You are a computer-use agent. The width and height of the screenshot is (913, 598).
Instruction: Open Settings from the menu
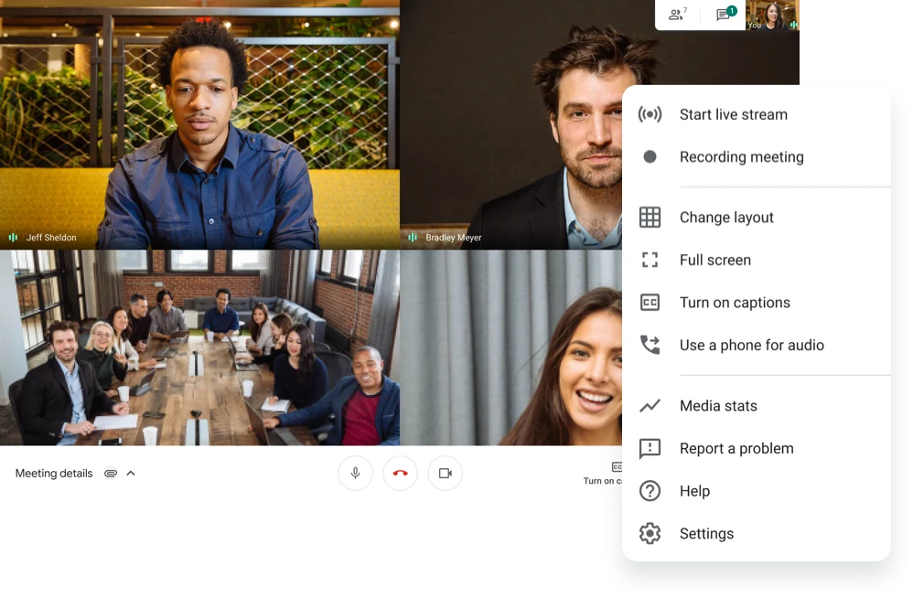[x=757, y=533]
